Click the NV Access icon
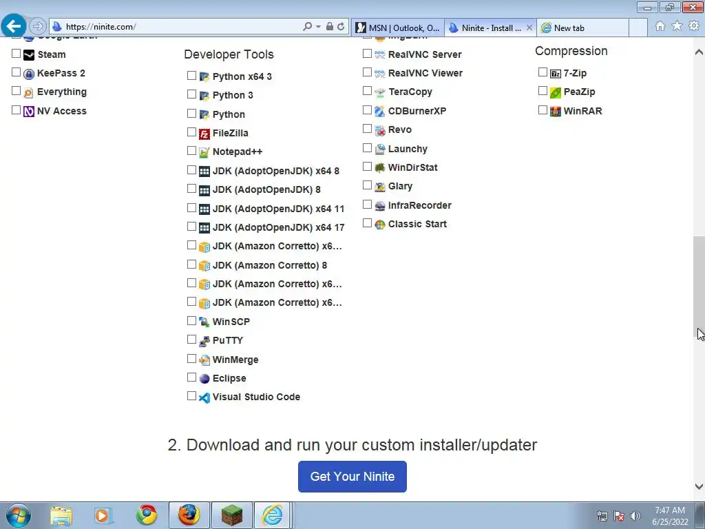This screenshot has height=529, width=705. (29, 111)
